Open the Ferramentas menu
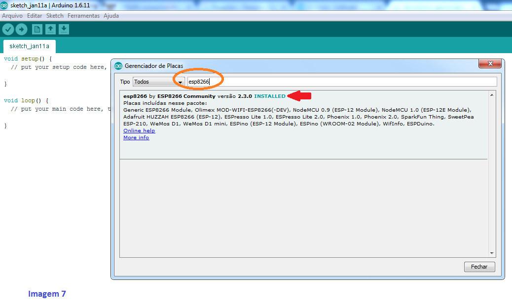 [x=83, y=16]
